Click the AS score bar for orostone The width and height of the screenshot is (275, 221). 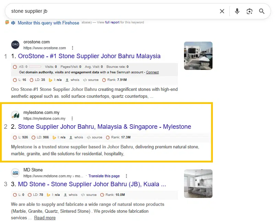(x=35, y=67)
